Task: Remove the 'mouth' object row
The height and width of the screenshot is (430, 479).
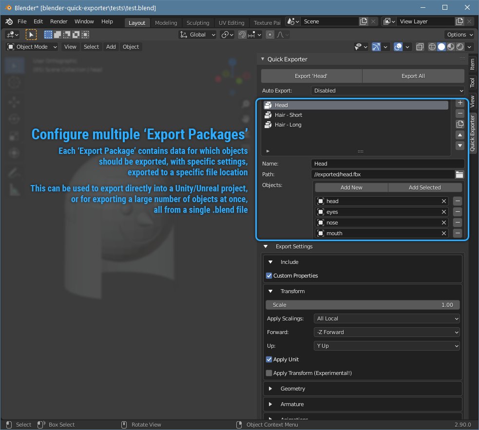Action: pos(457,233)
